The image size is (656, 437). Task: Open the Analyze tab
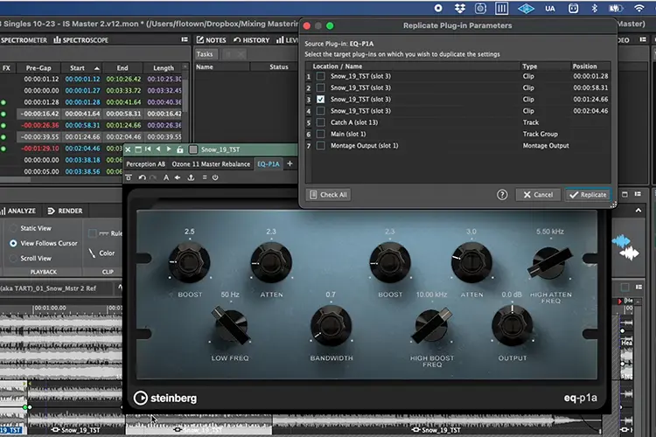pos(18,211)
